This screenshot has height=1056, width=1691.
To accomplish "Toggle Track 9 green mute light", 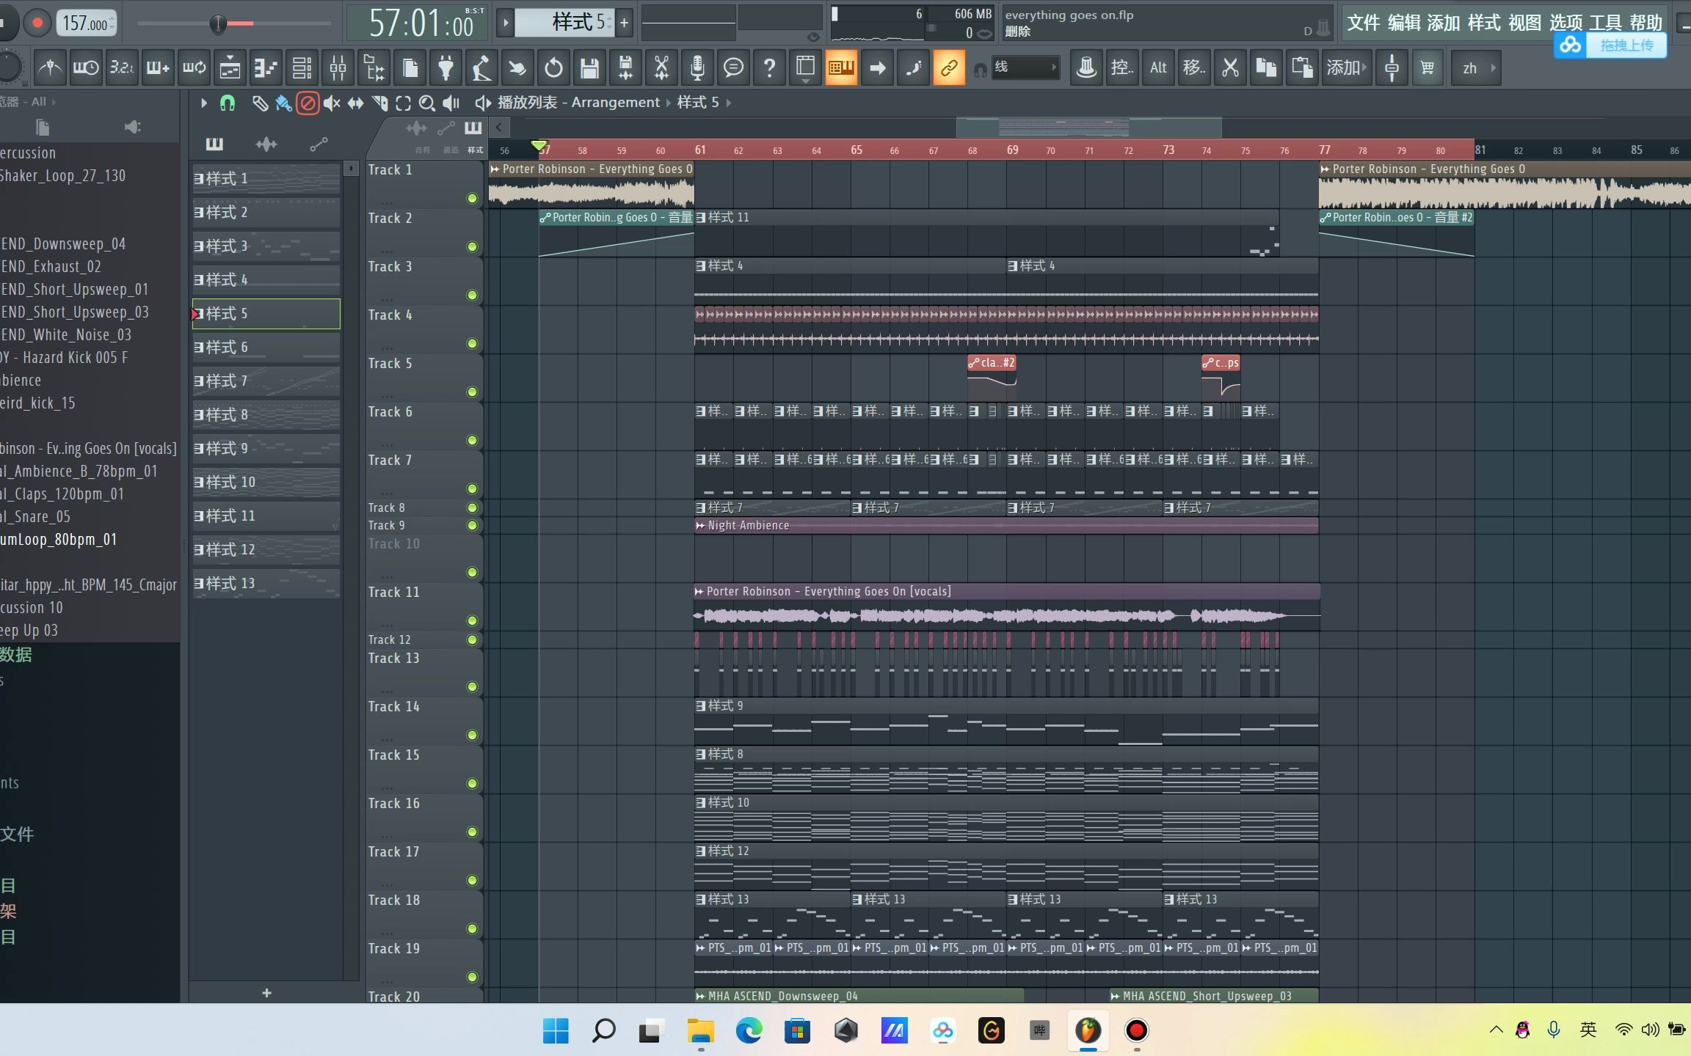I will 472,525.
